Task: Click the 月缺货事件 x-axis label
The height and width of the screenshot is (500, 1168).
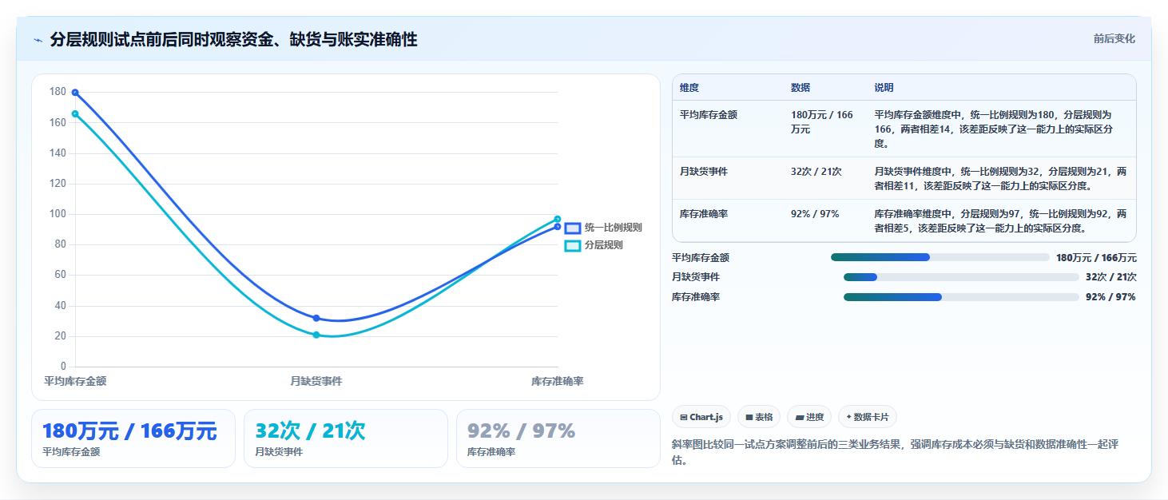Action: [316, 382]
